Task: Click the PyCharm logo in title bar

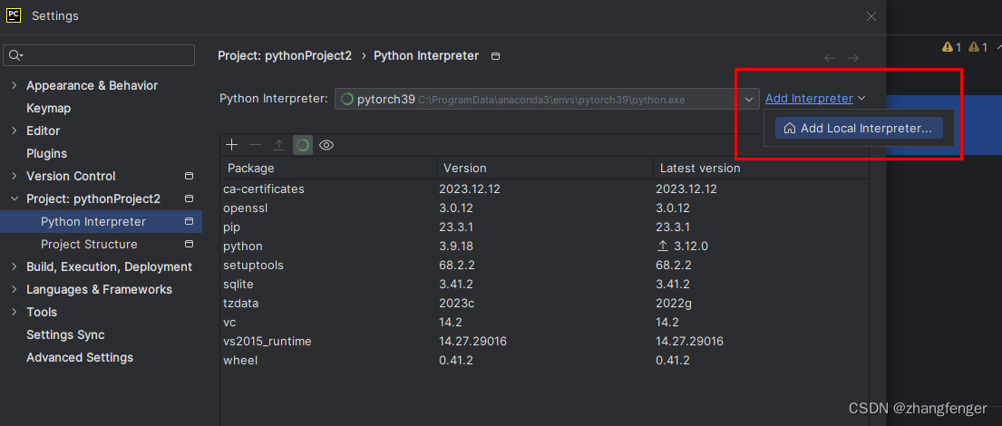Action: [15, 16]
